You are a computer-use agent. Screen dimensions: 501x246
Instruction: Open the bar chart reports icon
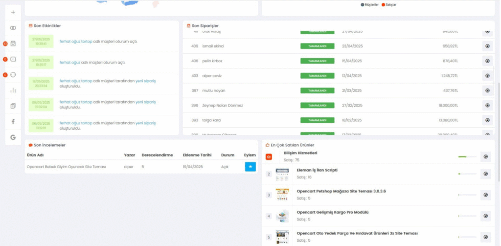(x=13, y=90)
